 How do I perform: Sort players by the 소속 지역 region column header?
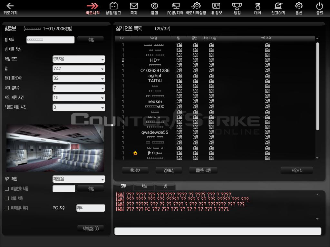[x=266, y=38]
